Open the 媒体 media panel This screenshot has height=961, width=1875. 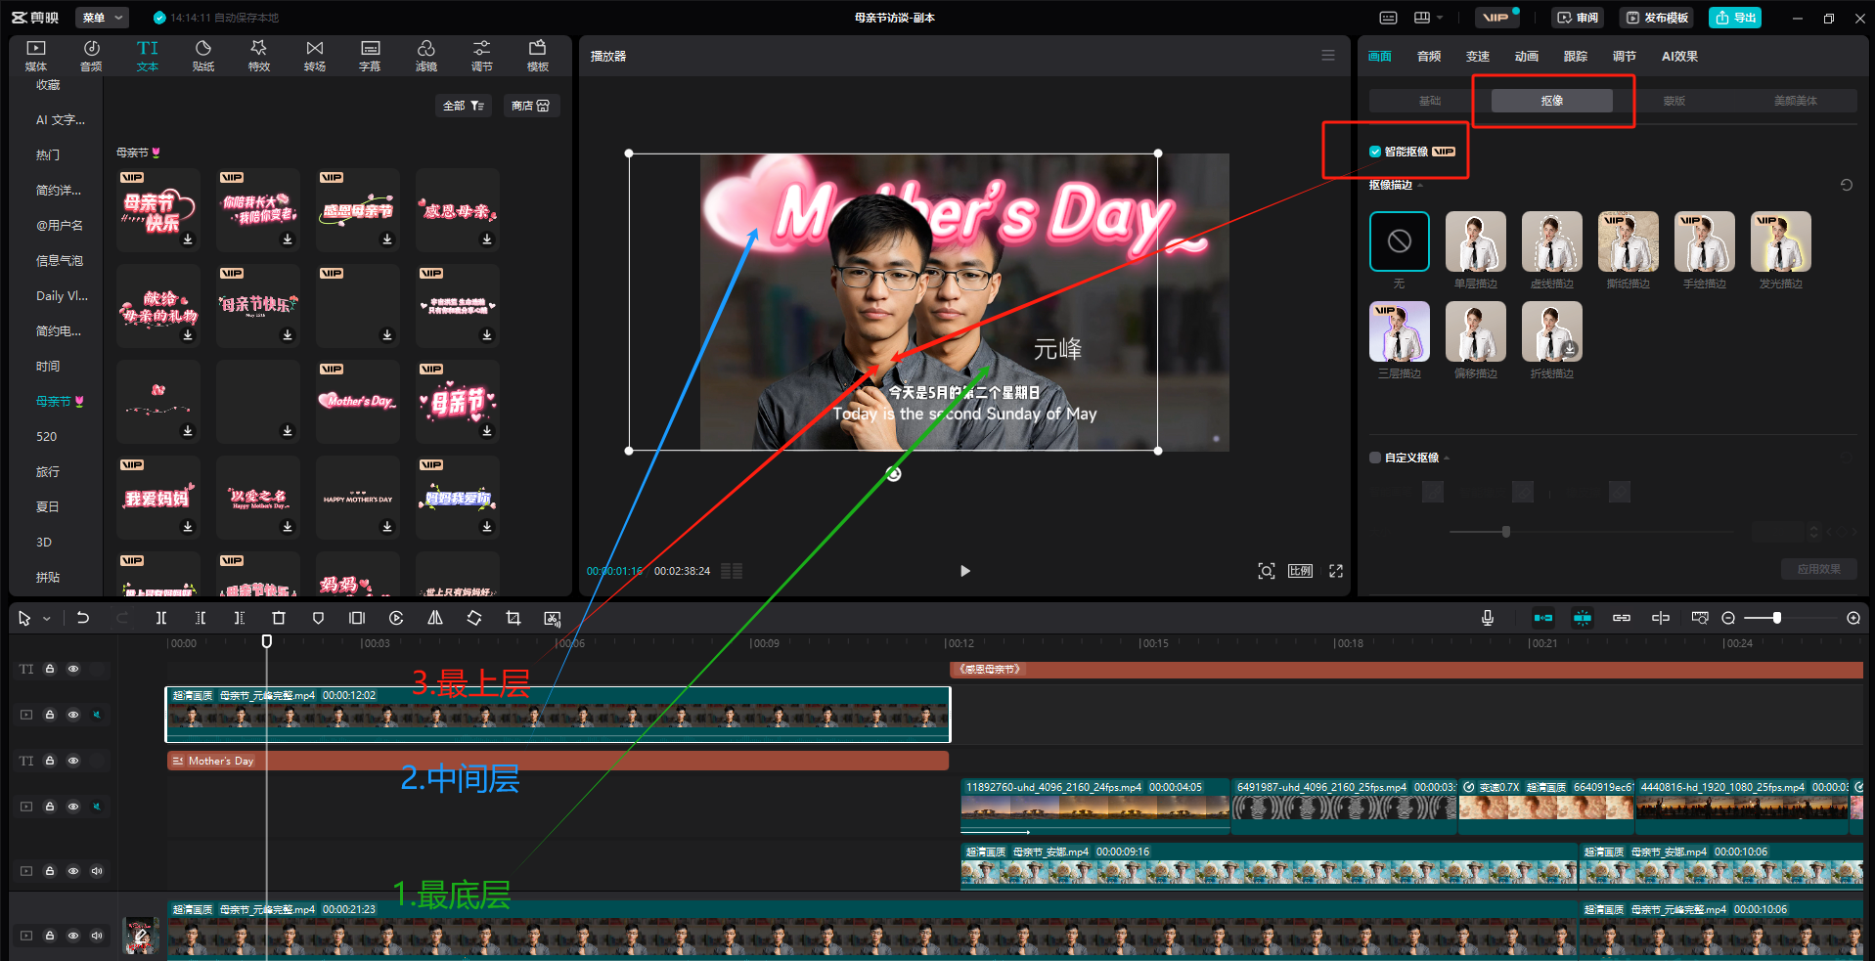coord(36,56)
